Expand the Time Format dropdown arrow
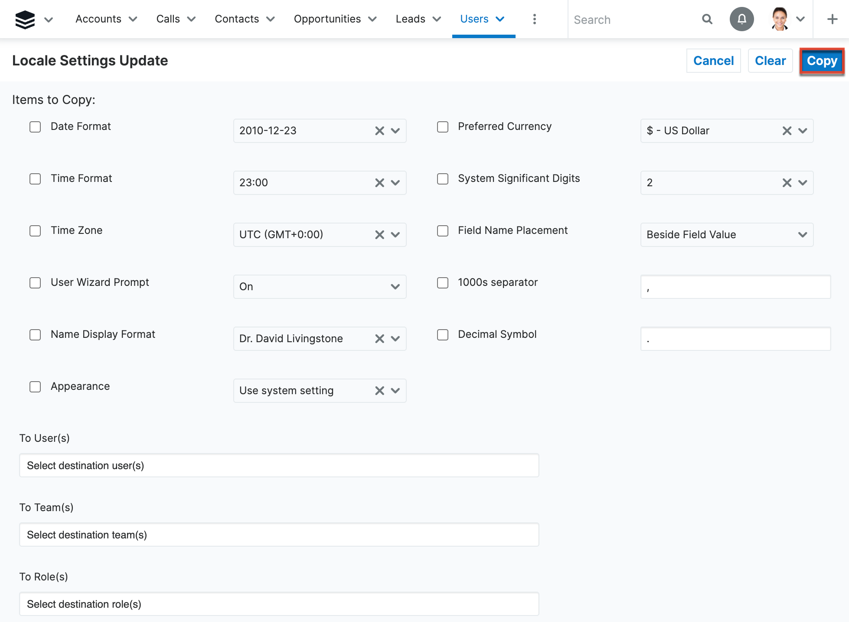 click(x=395, y=183)
